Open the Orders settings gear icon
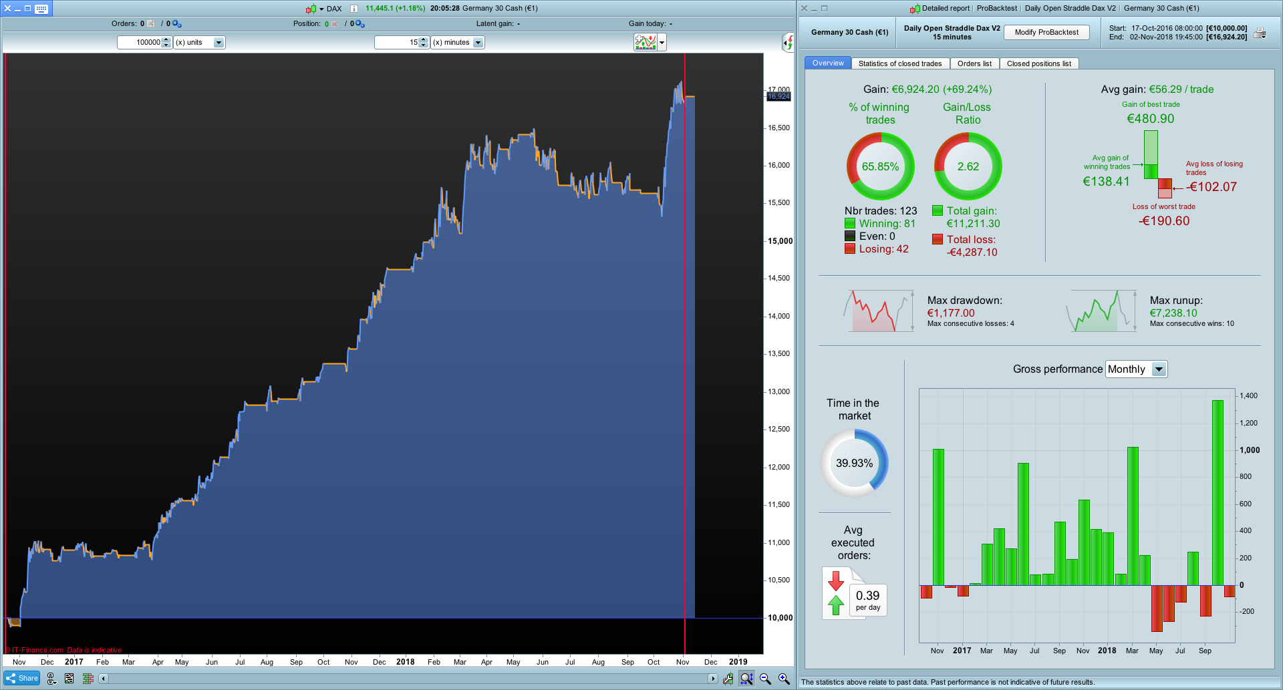 (176, 24)
